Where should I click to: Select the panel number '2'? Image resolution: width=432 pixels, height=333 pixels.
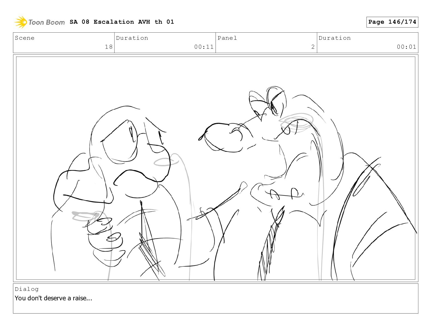pos(313,47)
